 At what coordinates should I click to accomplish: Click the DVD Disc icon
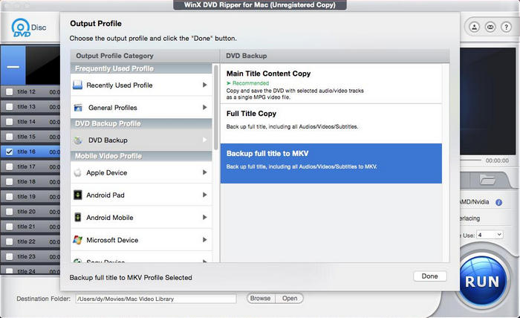(21, 27)
